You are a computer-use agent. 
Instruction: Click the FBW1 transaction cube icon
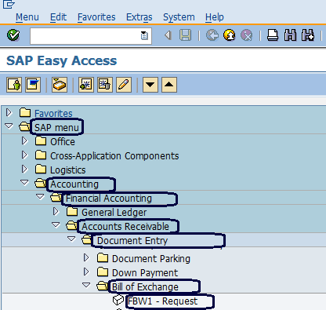[118, 300]
